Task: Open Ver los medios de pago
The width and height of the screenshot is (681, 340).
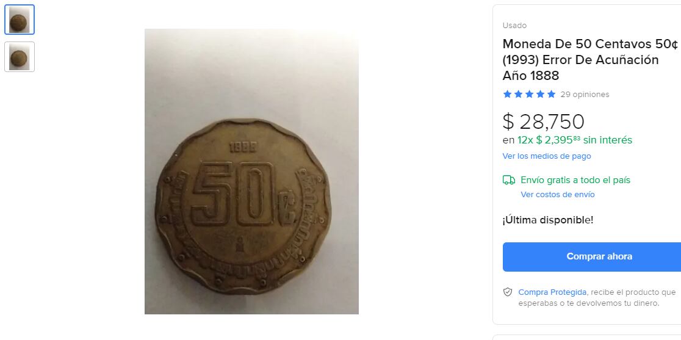Action: coord(546,156)
